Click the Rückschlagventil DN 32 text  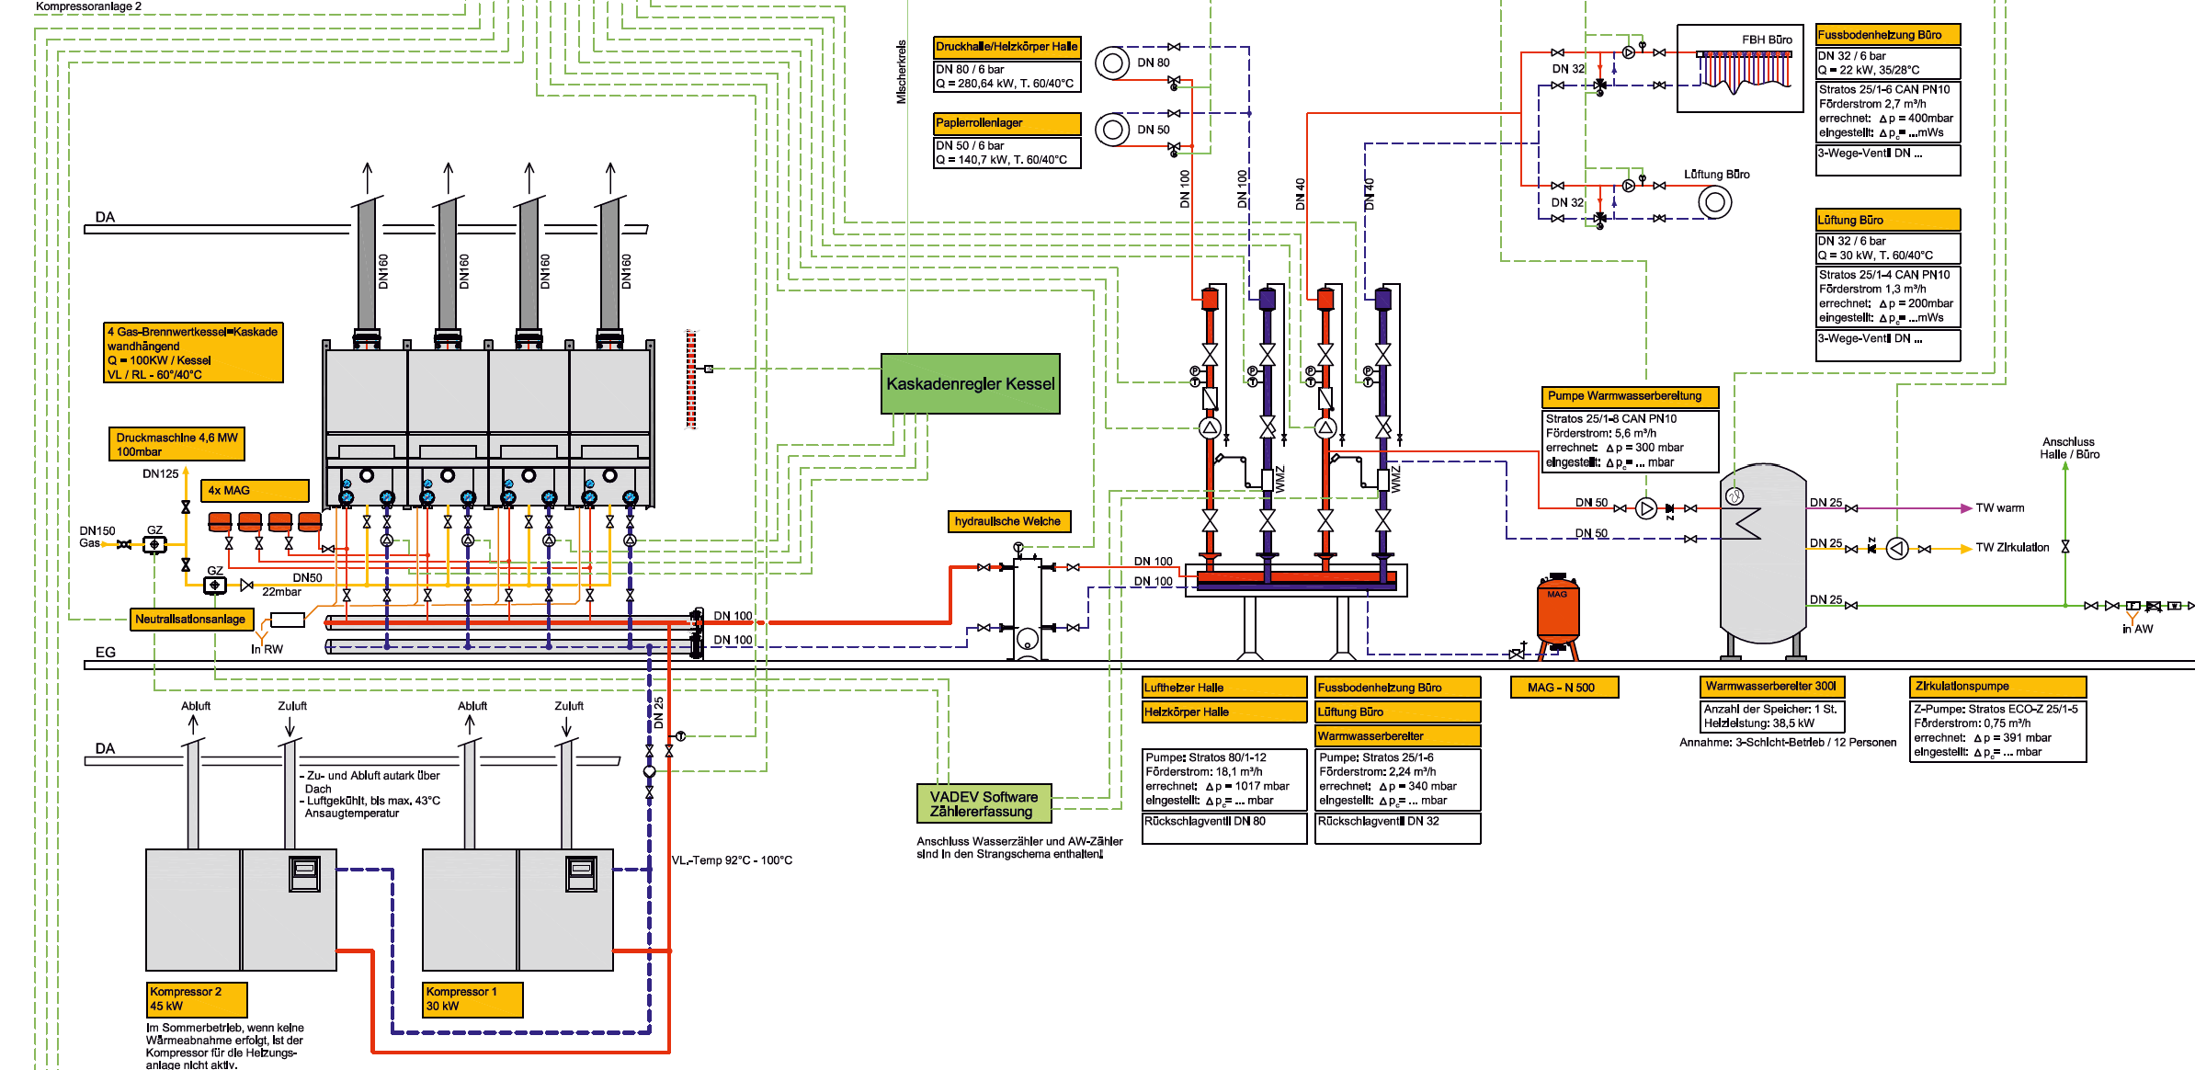click(x=1379, y=821)
